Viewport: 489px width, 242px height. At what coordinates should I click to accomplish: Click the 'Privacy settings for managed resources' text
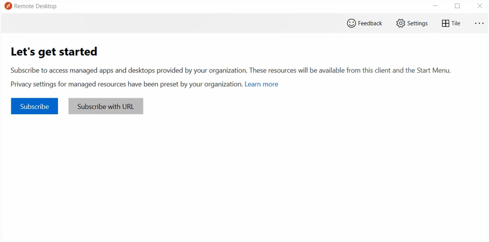127,84
